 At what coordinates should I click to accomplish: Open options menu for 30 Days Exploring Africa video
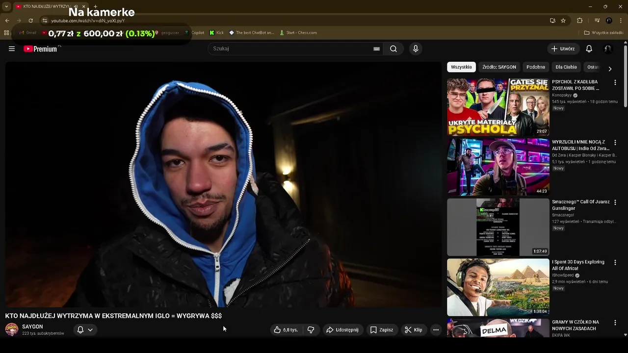click(615, 263)
